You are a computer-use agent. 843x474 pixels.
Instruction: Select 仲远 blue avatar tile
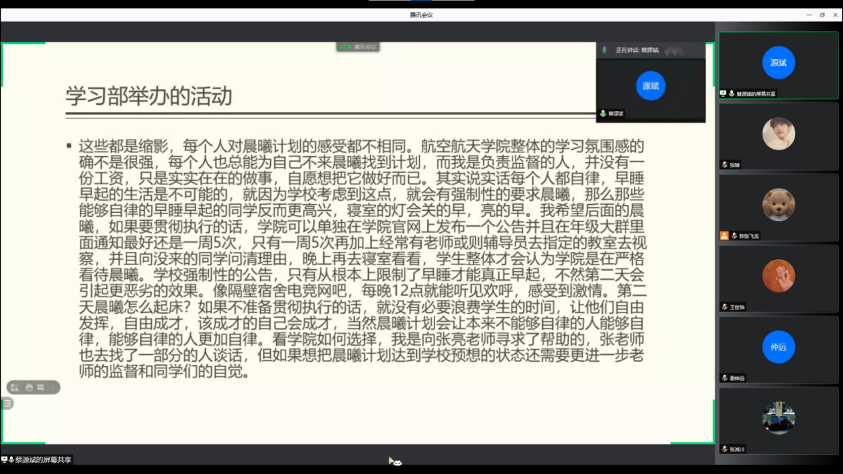pos(778,348)
